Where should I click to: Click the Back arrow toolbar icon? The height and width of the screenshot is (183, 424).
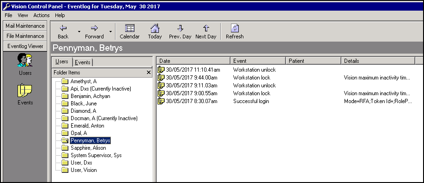pos(63,28)
